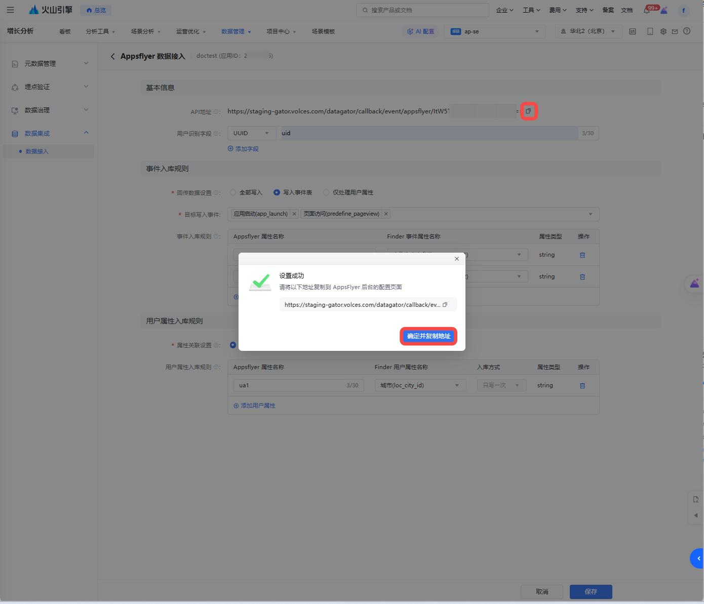Click the info icon beside 用户识别字段
Image resolution: width=704 pixels, height=604 pixels.
(216, 134)
